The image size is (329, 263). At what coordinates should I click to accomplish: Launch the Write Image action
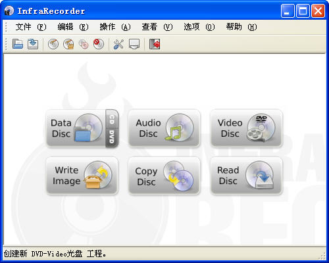pos(82,176)
